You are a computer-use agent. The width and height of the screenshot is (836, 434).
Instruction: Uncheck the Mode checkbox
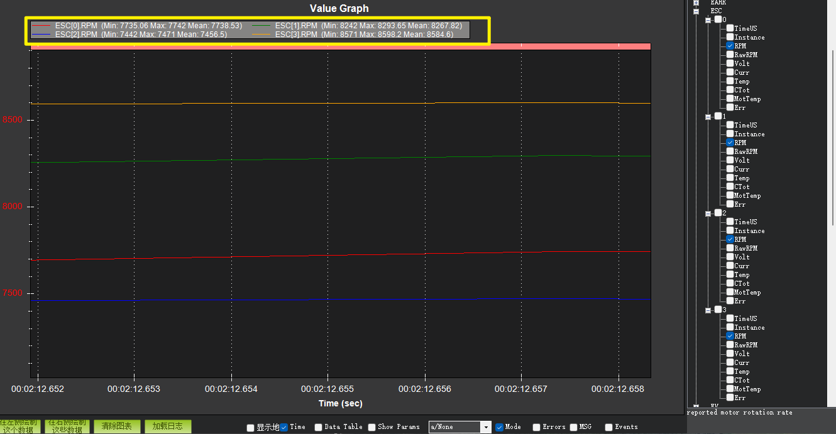coord(500,427)
